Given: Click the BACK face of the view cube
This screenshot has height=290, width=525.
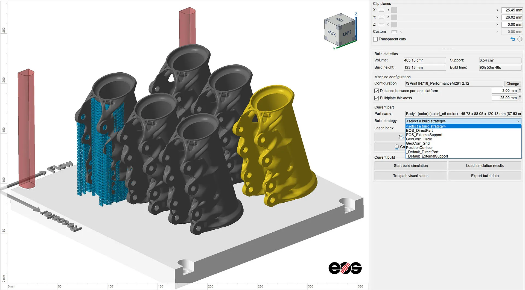Looking at the screenshot, I should pyautogui.click(x=331, y=33).
